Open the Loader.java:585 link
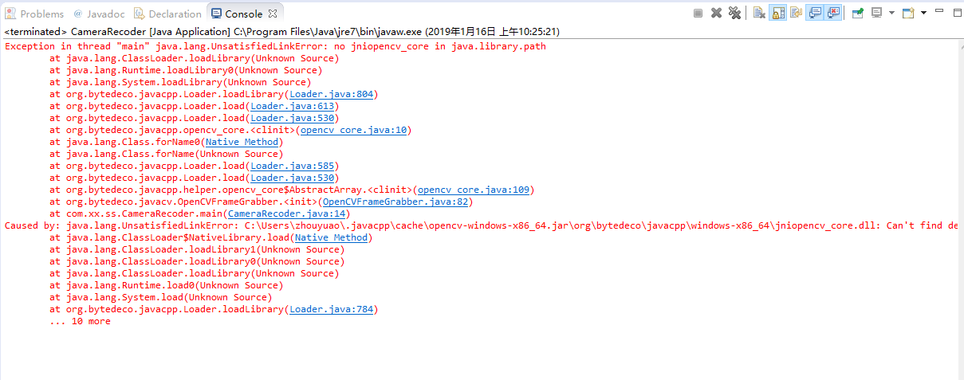This screenshot has height=380, width=964. point(292,166)
